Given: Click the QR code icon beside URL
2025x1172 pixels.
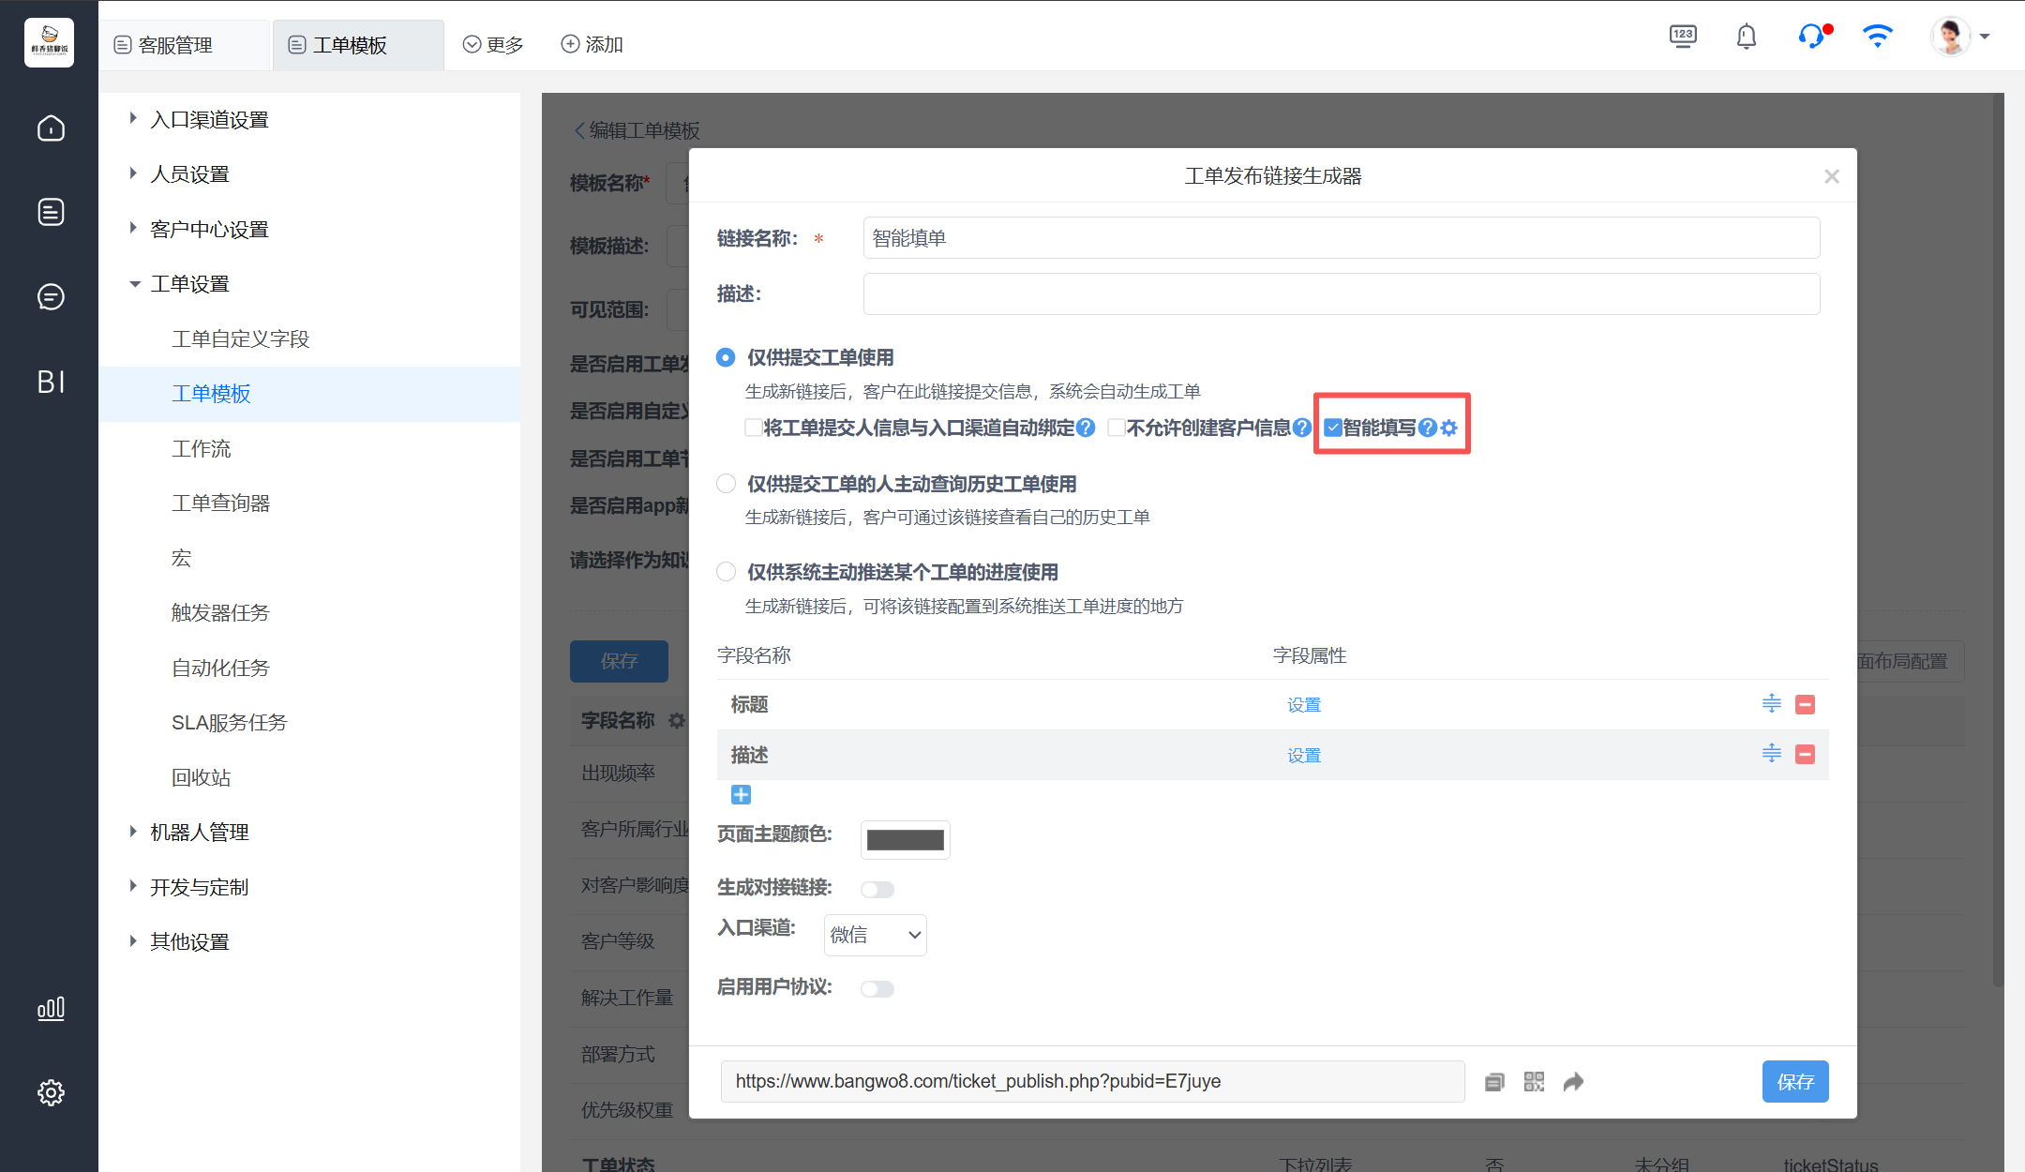Looking at the screenshot, I should coord(1534,1081).
